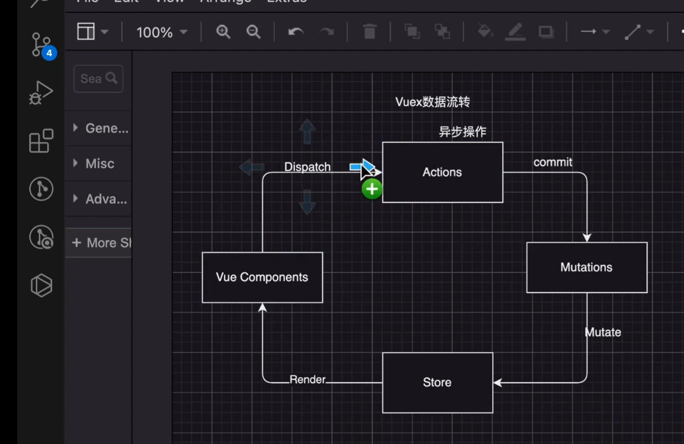Delete selection with trash icon
This screenshot has height=444, width=684.
click(x=370, y=31)
